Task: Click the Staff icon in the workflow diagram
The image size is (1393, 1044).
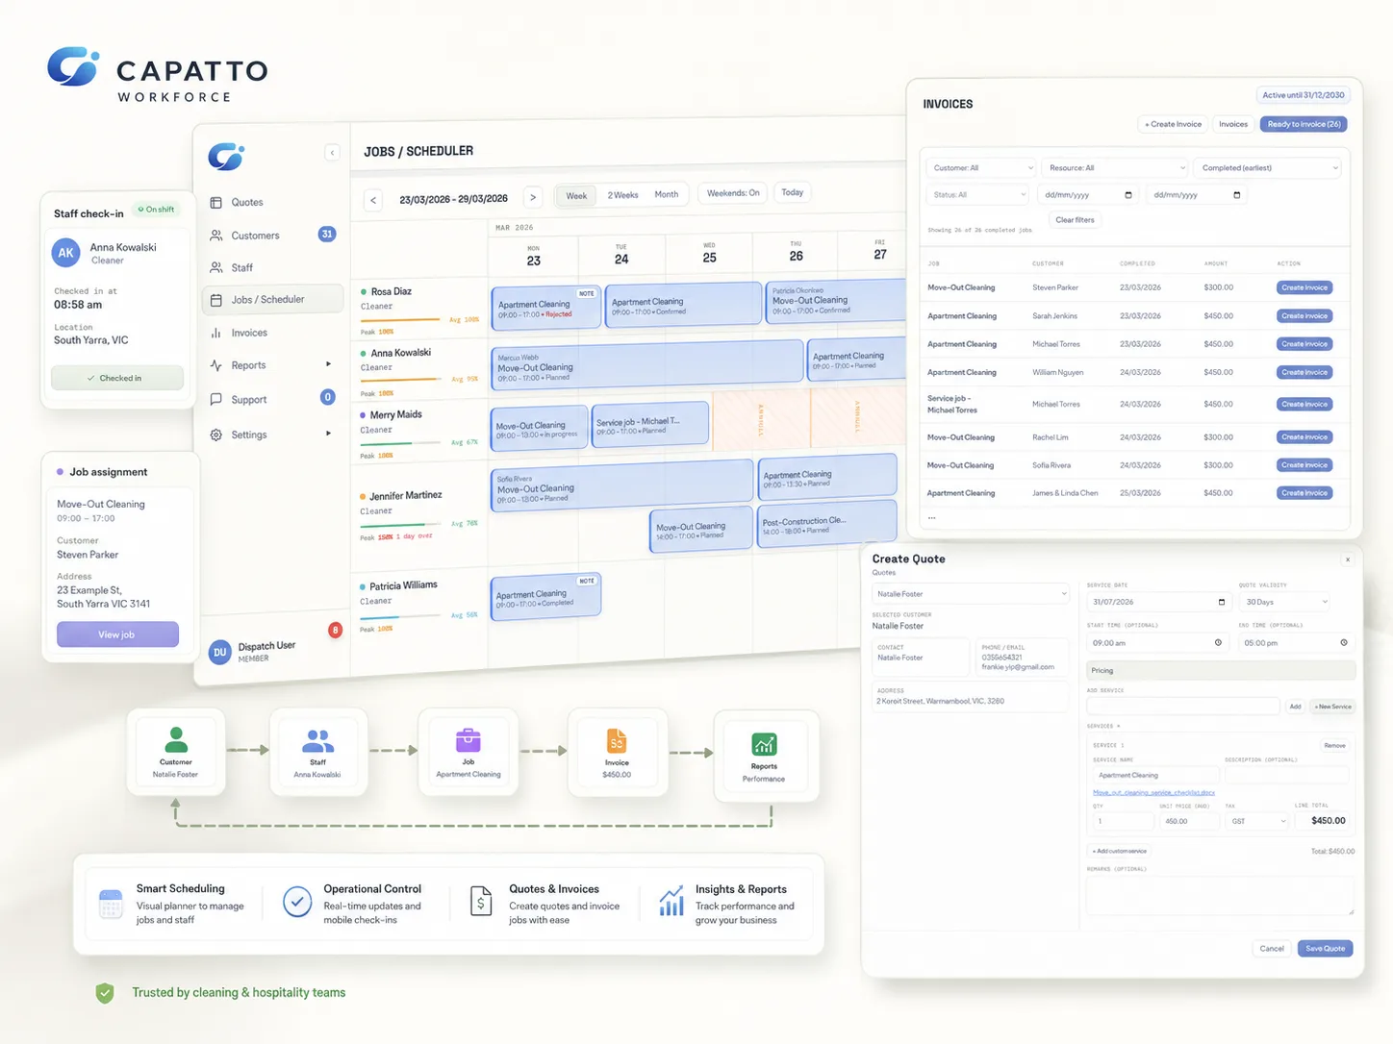Action: point(317,741)
